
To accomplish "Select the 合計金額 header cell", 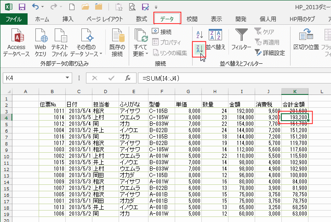I will [x=294, y=105].
